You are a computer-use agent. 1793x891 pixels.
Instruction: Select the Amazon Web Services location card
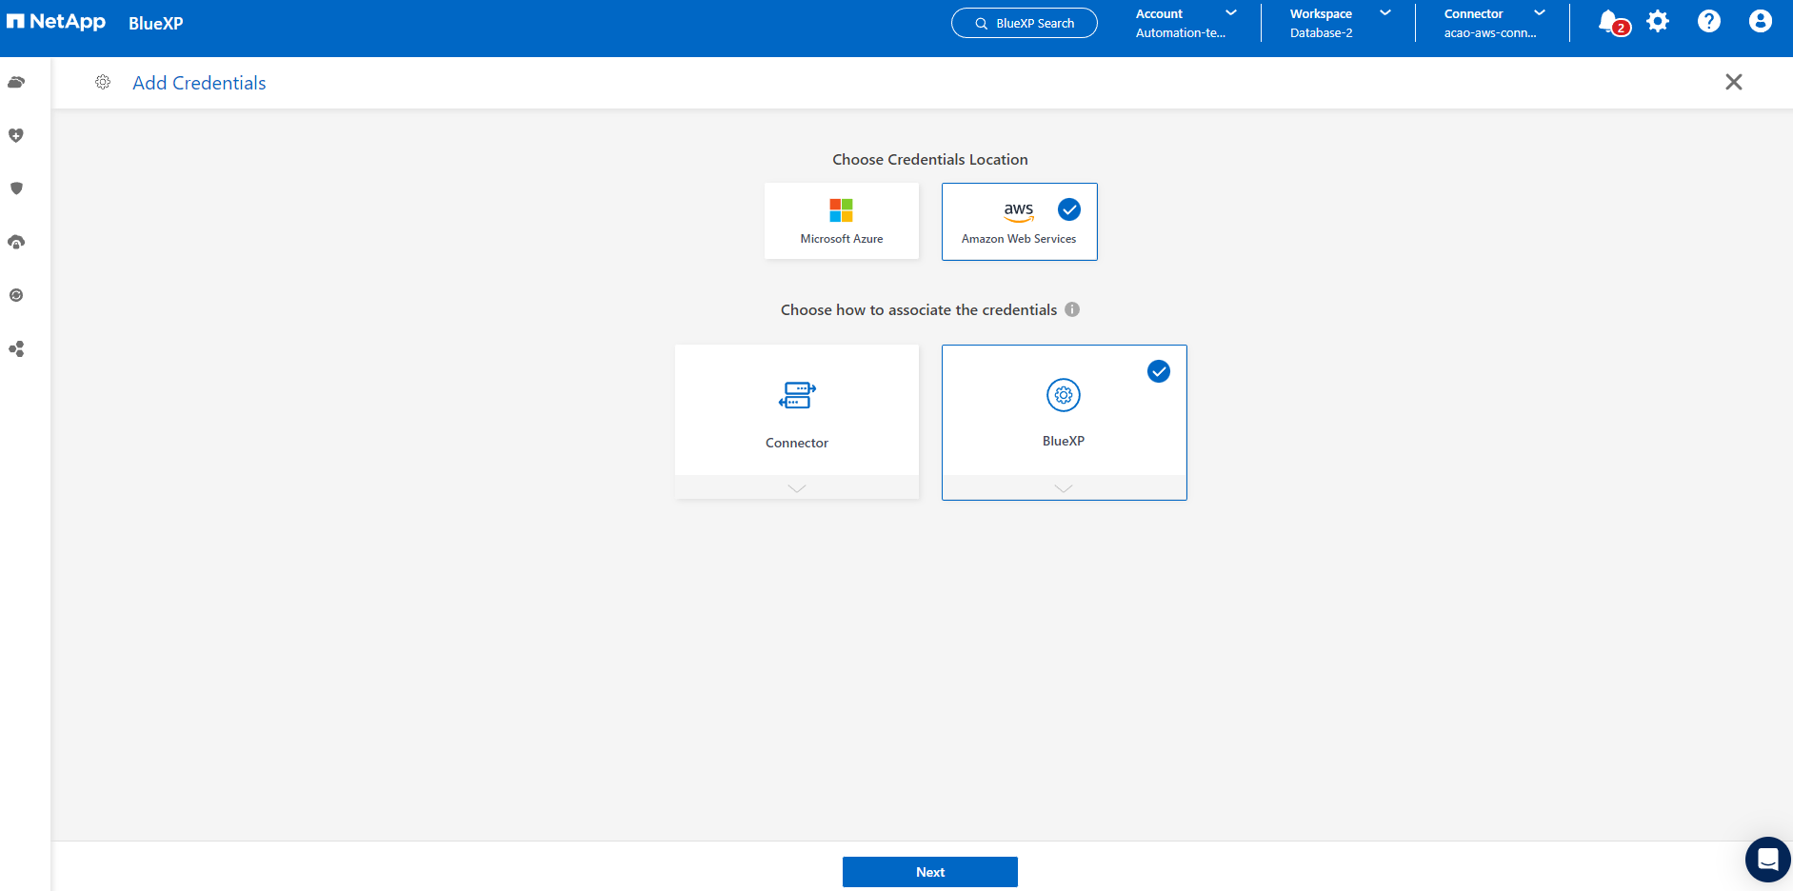tap(1019, 221)
